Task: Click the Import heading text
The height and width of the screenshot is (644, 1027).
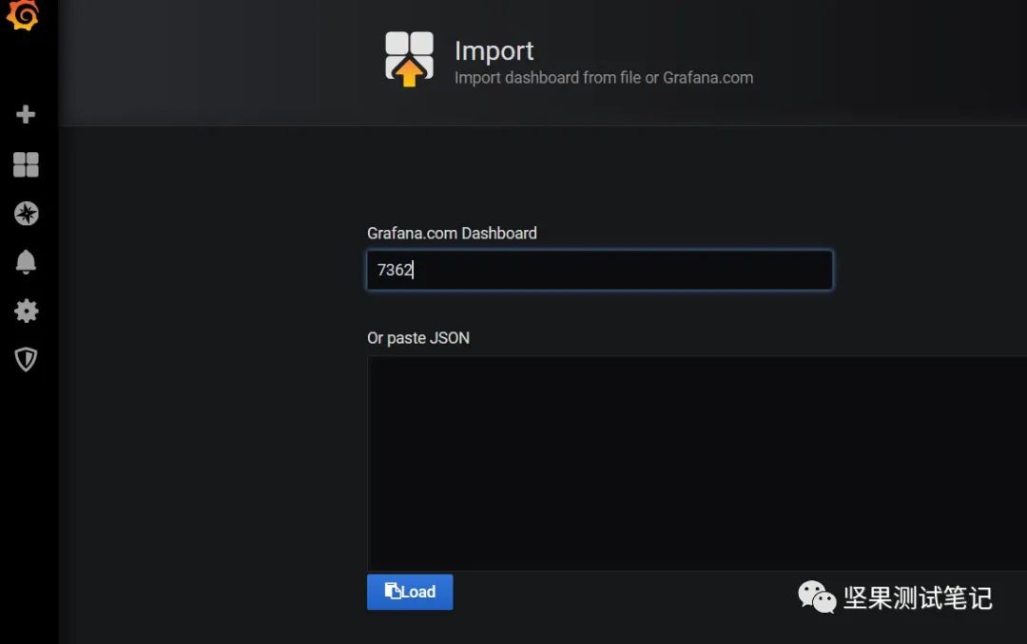Action: click(x=494, y=51)
